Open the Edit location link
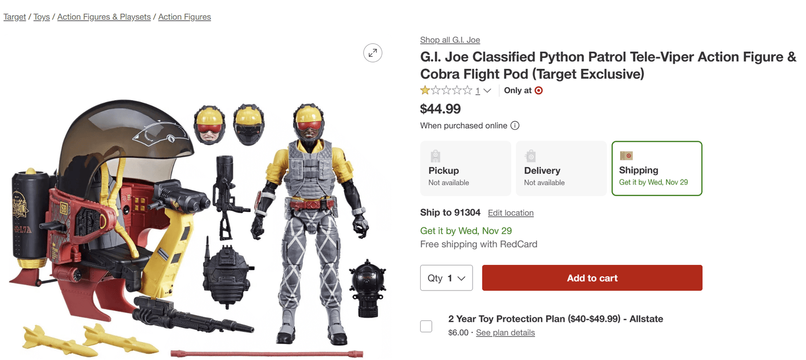The height and width of the screenshot is (360, 806). [510, 213]
